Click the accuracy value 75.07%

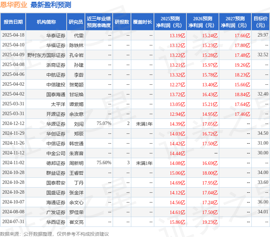104,124
